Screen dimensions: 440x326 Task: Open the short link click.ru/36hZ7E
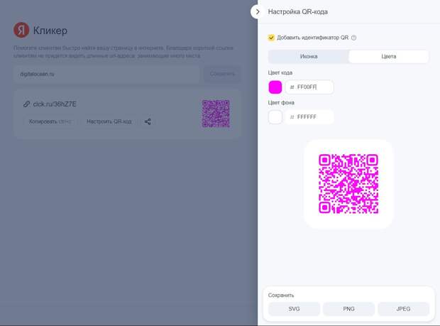pyautogui.click(x=55, y=104)
